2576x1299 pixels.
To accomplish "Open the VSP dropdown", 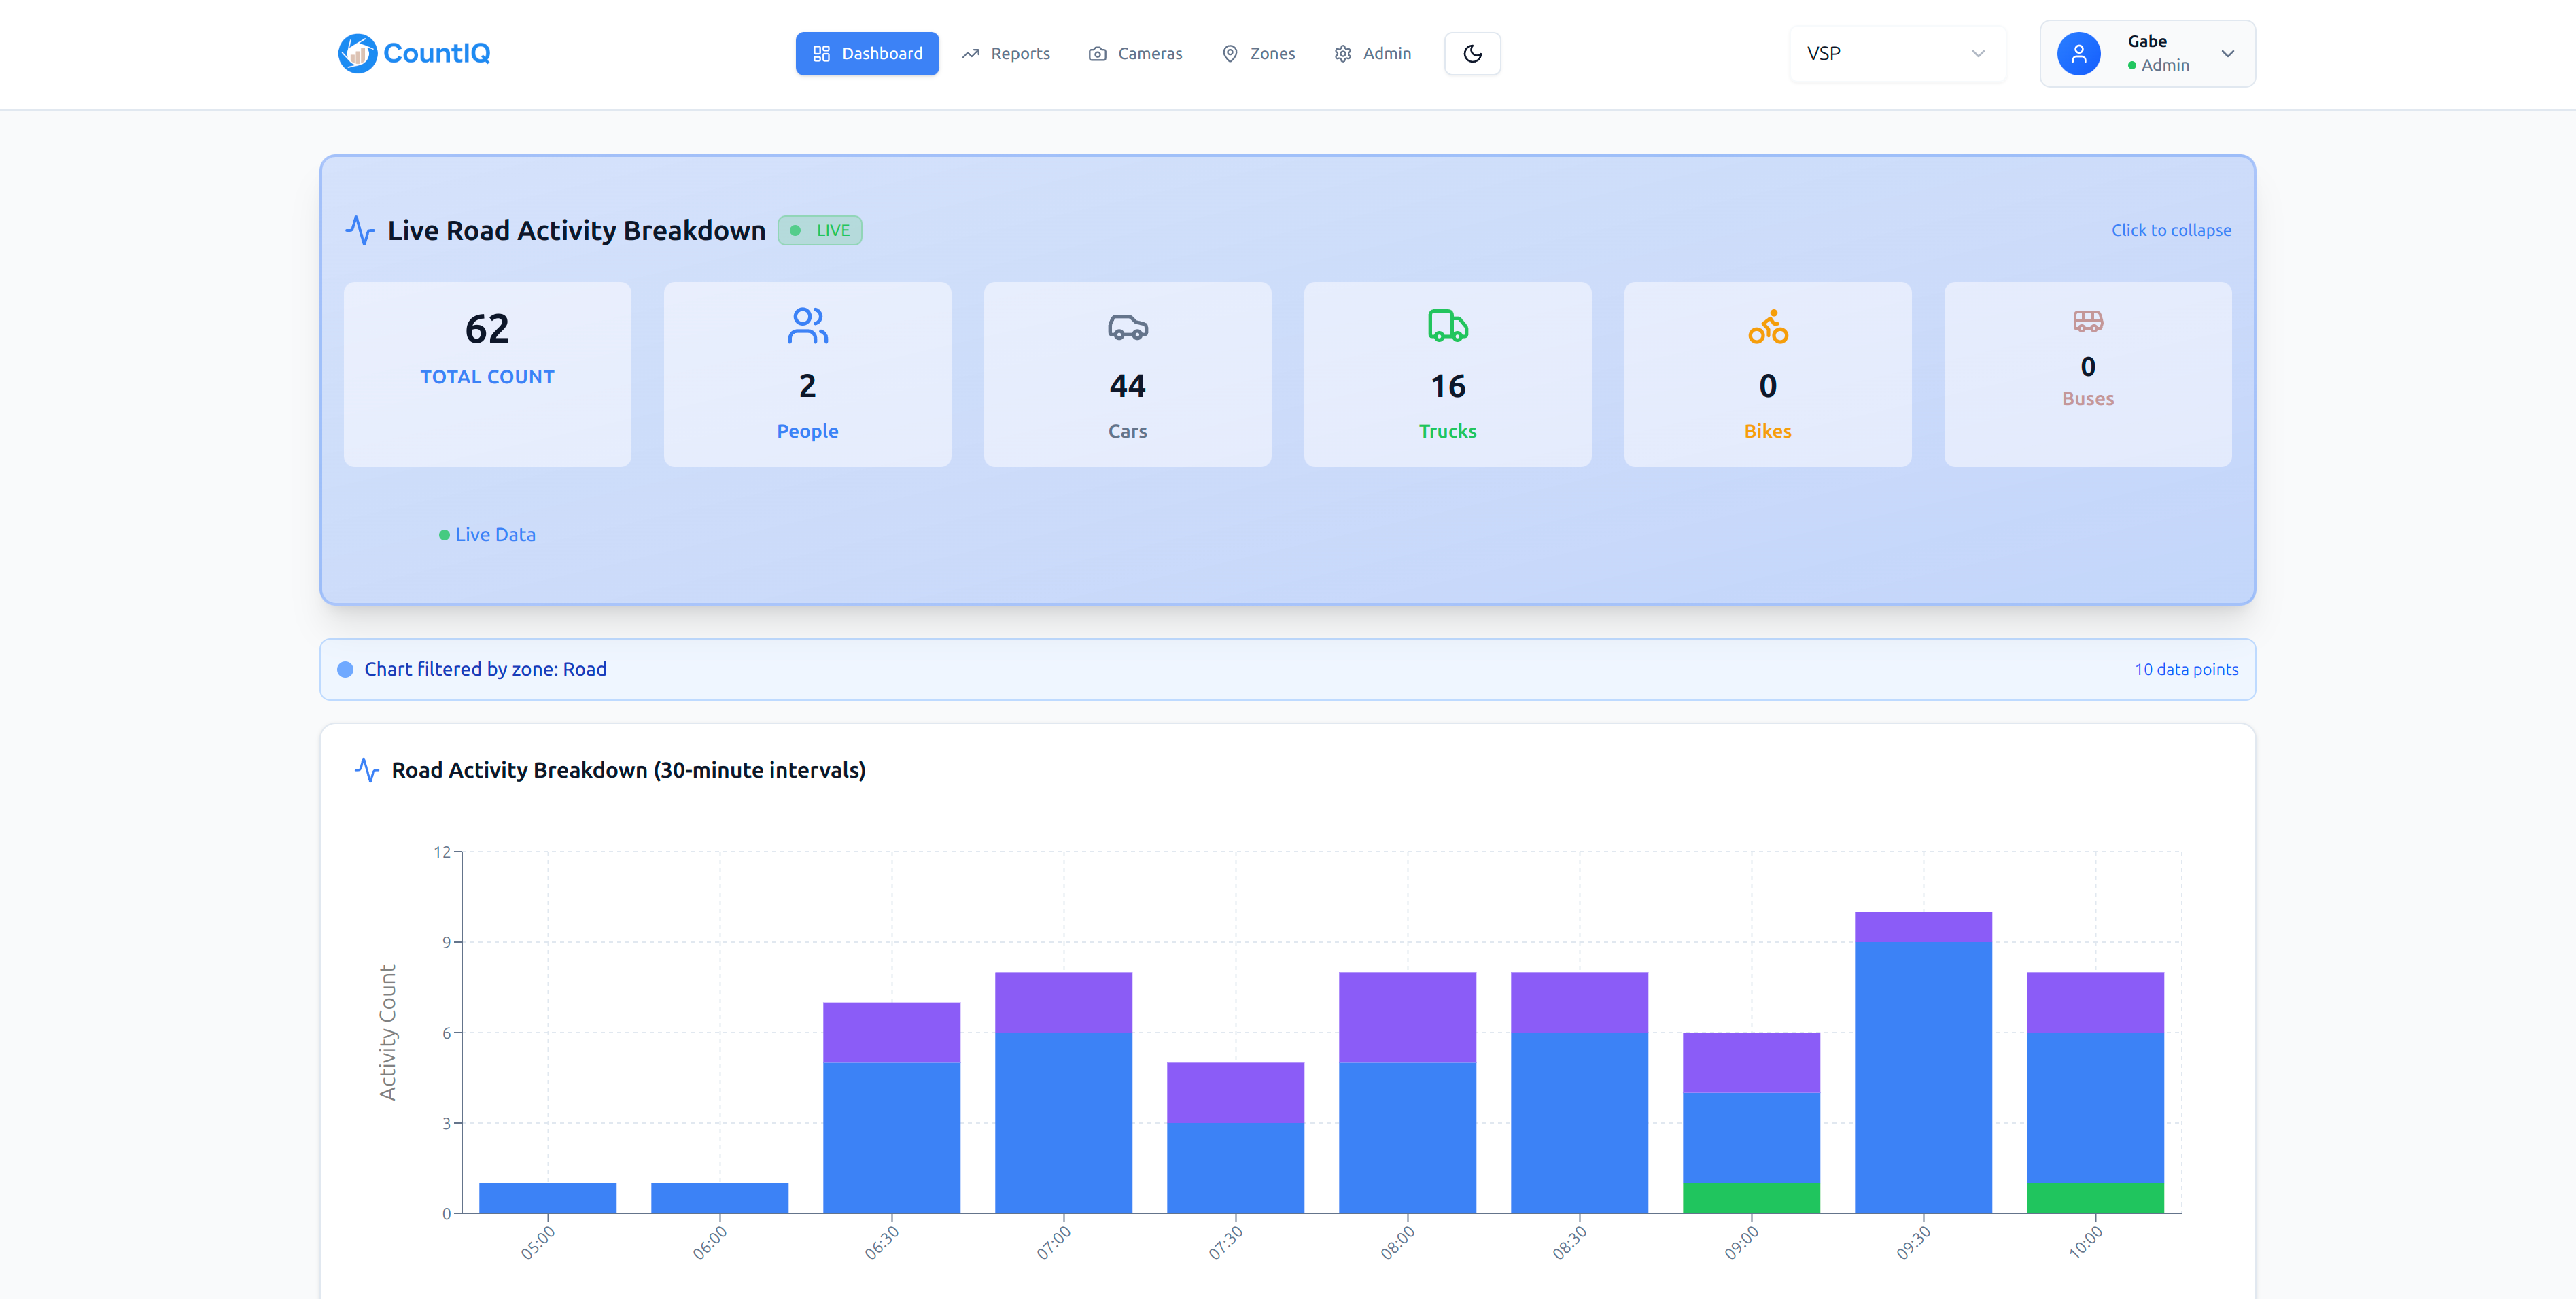I will [x=1896, y=53].
